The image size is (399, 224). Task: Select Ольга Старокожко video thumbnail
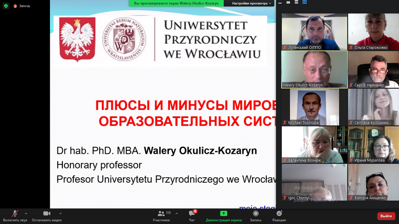point(373,32)
